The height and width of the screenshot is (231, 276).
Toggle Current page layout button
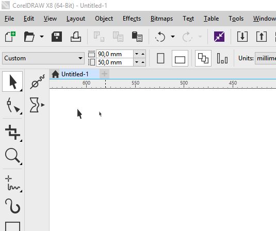(x=222, y=58)
